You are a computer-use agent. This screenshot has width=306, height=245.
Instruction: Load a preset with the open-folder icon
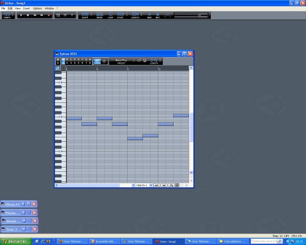coord(139,60)
